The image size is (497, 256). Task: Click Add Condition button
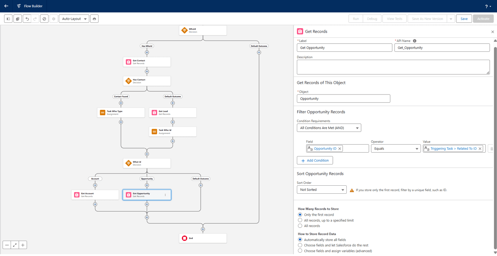(x=315, y=160)
